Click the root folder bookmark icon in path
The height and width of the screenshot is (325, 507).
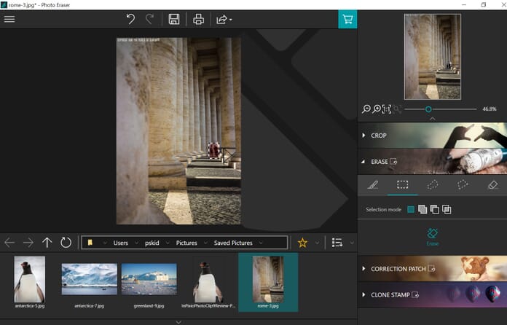pos(90,243)
